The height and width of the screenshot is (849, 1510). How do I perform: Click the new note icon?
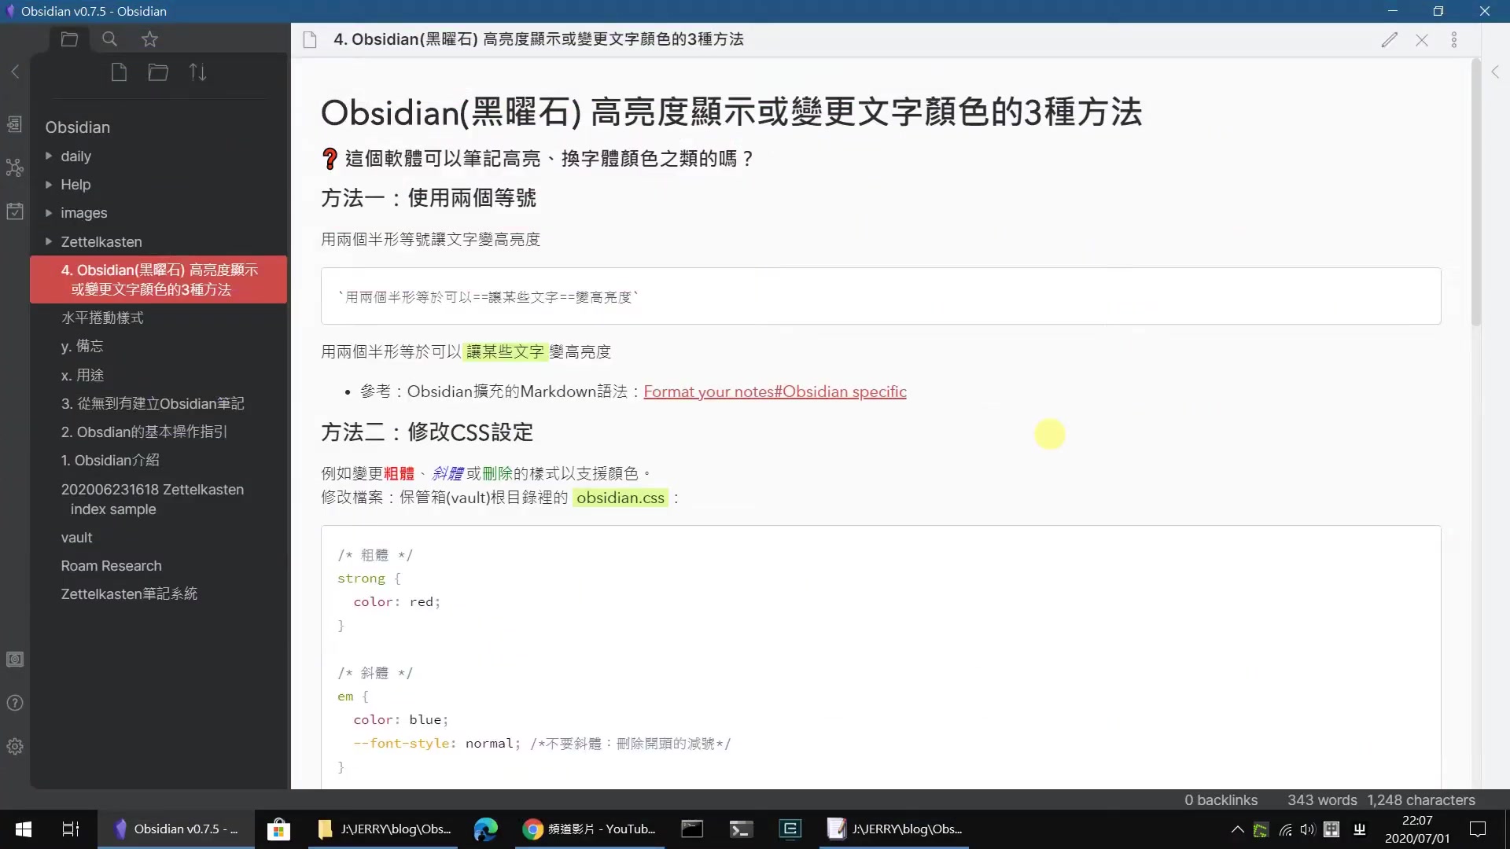(119, 72)
